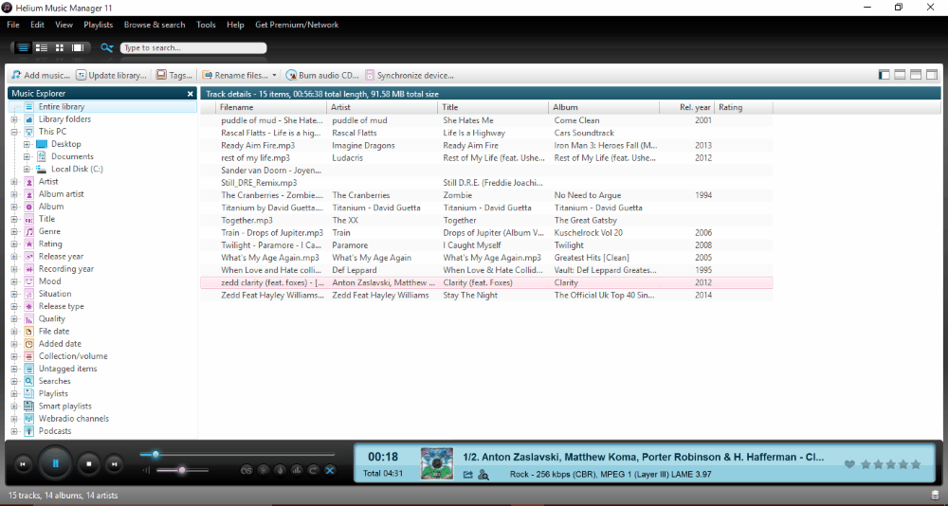Open the Rename files dropdown arrow
Image resolution: width=948 pixels, height=506 pixels.
[274, 76]
